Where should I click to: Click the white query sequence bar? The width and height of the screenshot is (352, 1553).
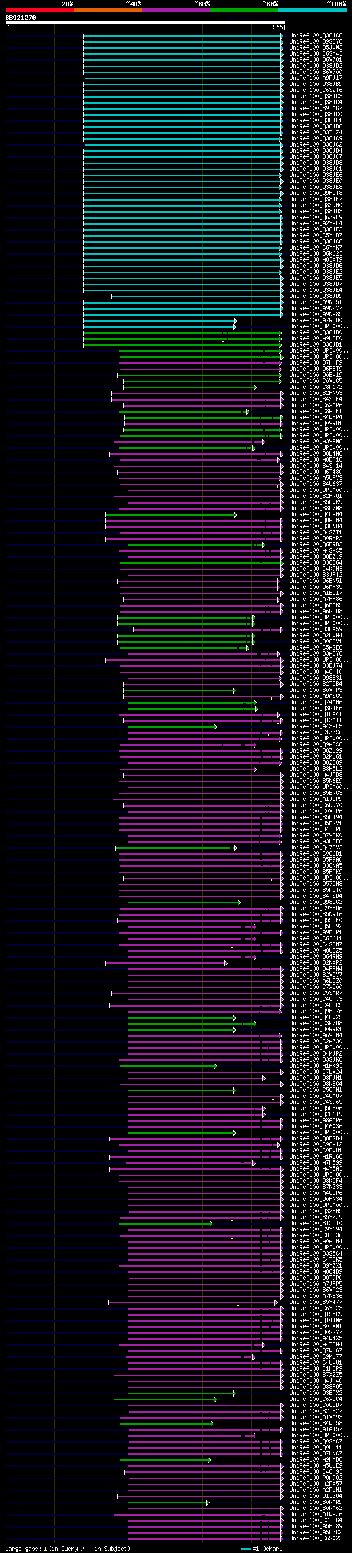pos(145,23)
